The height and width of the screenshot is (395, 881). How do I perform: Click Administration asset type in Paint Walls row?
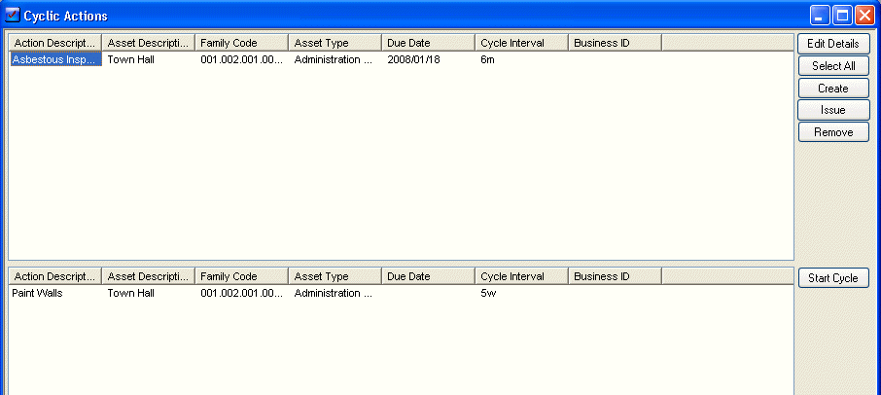334,293
